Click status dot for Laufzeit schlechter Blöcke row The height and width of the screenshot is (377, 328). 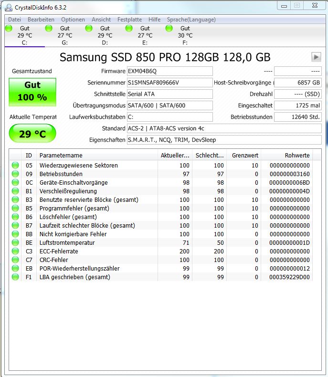point(15,225)
